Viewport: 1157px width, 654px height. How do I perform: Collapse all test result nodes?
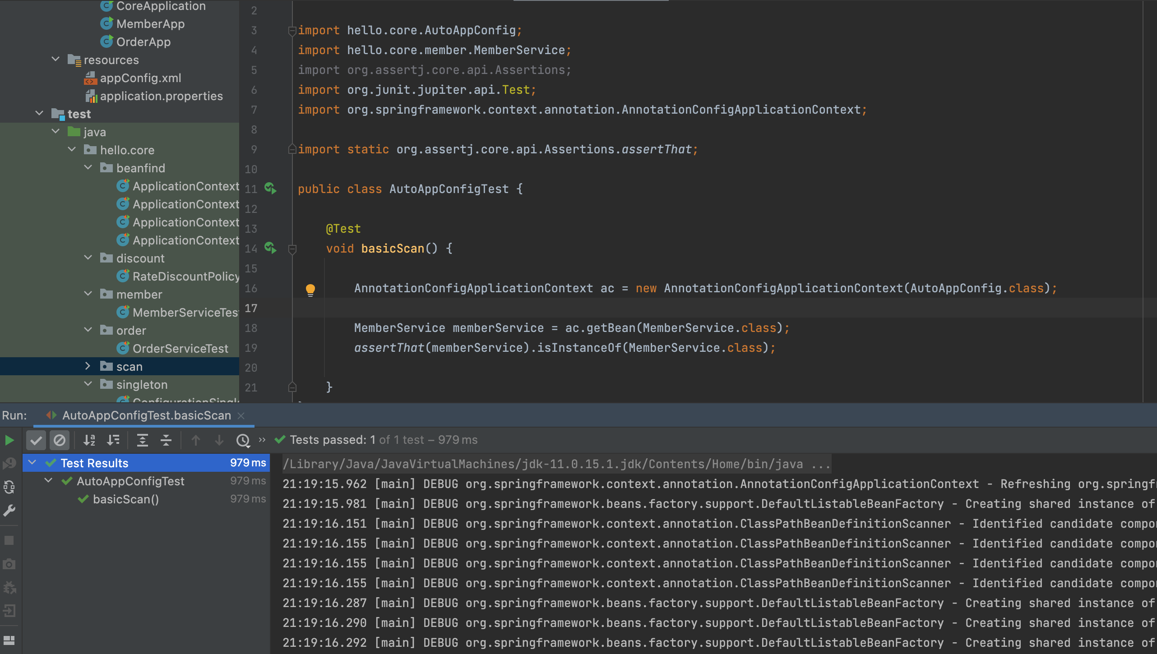(x=166, y=440)
